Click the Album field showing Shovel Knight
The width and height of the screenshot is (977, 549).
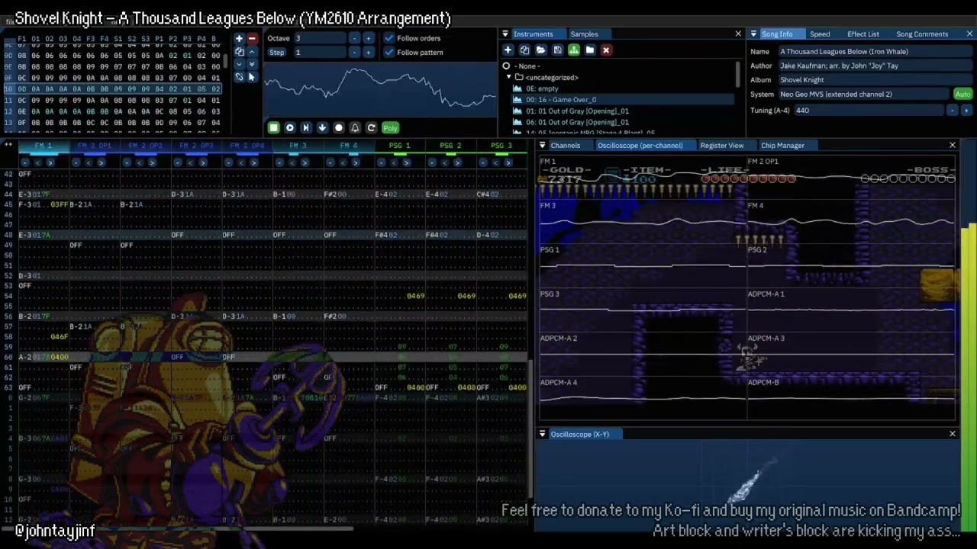click(x=875, y=80)
